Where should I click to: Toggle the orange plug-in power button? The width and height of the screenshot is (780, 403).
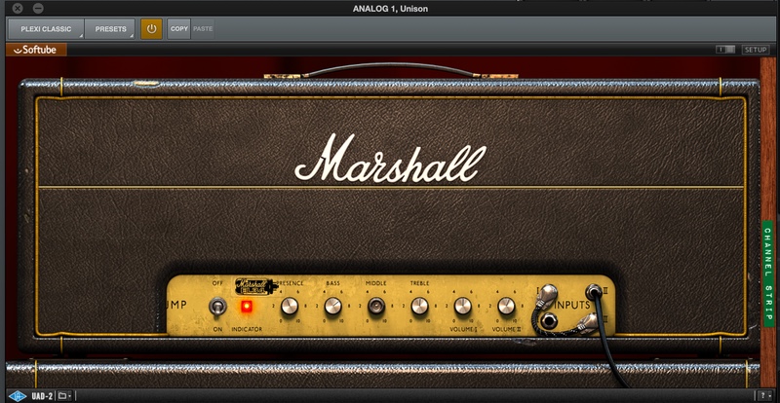151,29
